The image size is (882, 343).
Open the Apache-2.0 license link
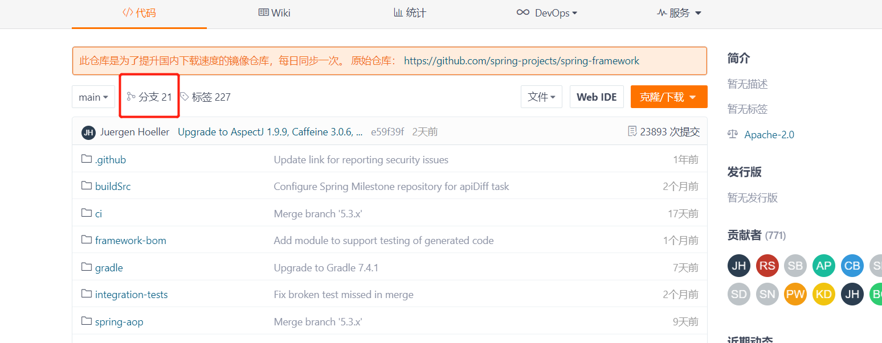[x=769, y=135]
